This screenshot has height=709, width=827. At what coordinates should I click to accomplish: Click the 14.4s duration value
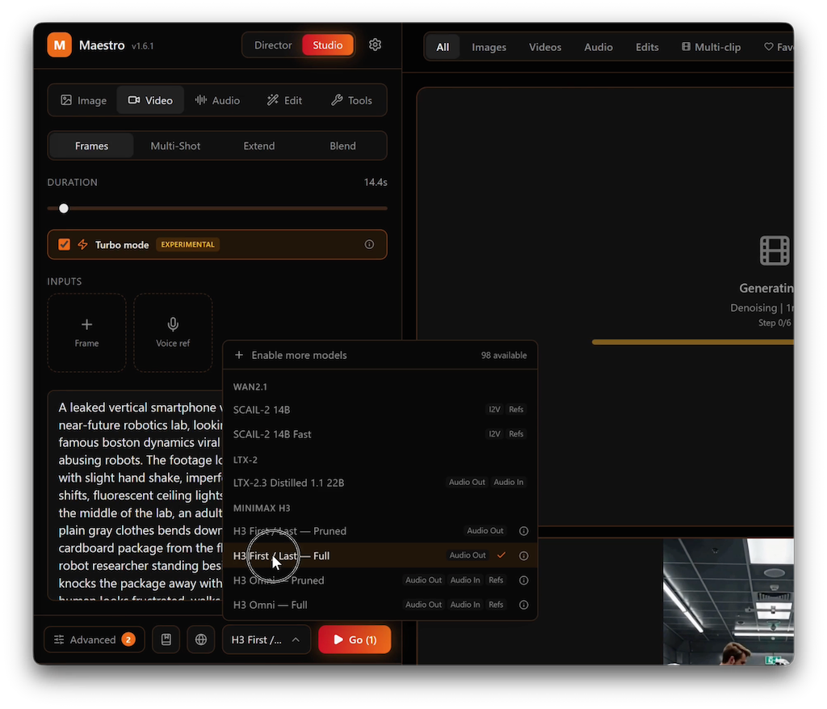pyautogui.click(x=376, y=182)
